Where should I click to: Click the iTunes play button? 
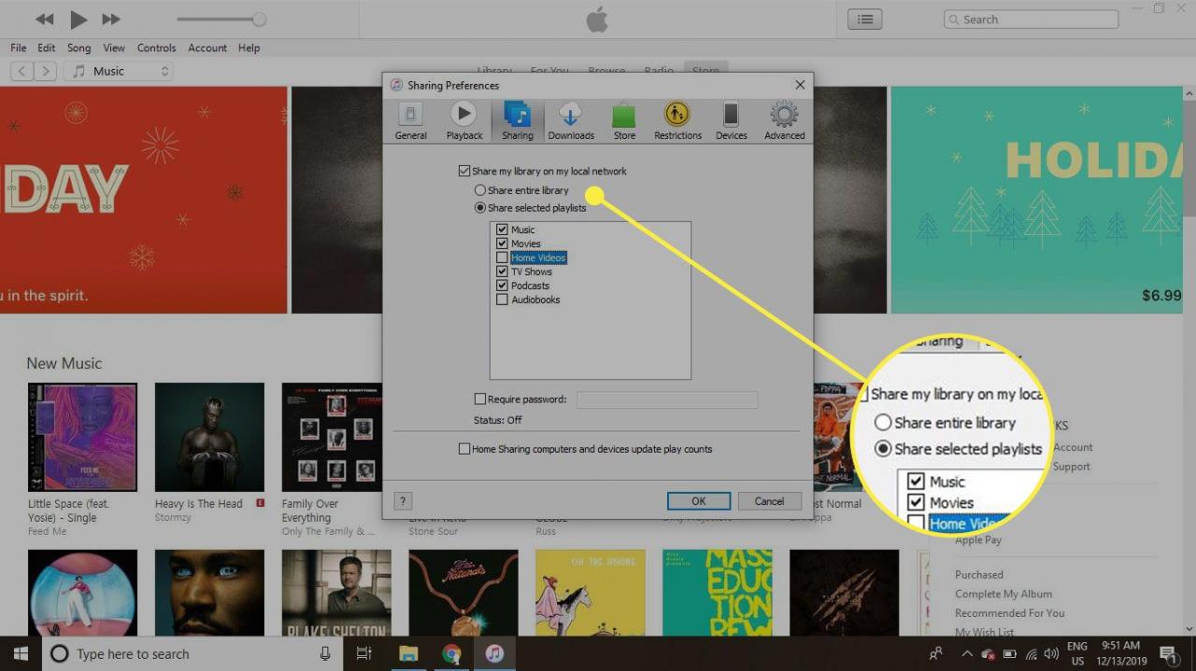click(78, 19)
